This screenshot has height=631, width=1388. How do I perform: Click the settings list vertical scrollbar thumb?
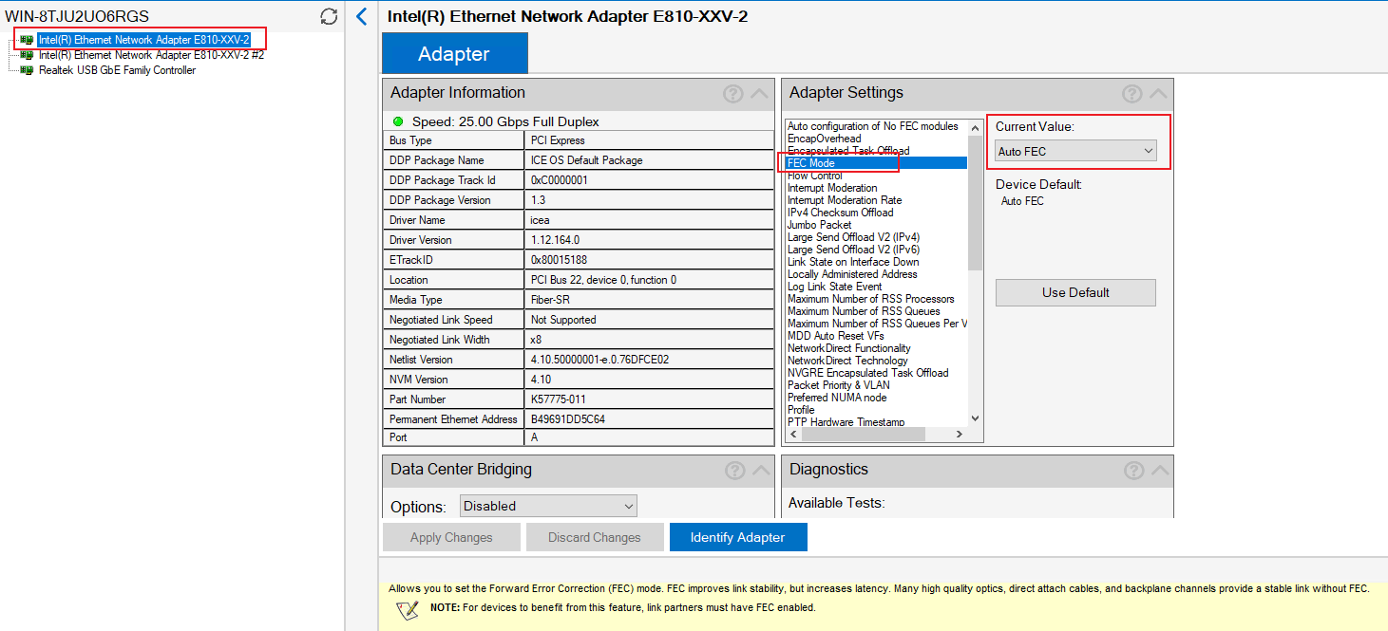(975, 205)
